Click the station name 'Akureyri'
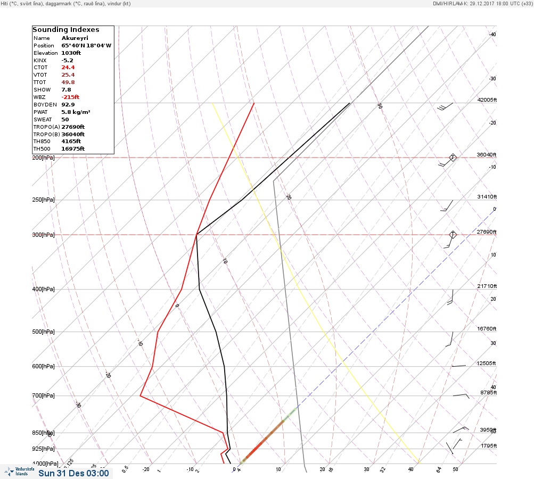 75,38
